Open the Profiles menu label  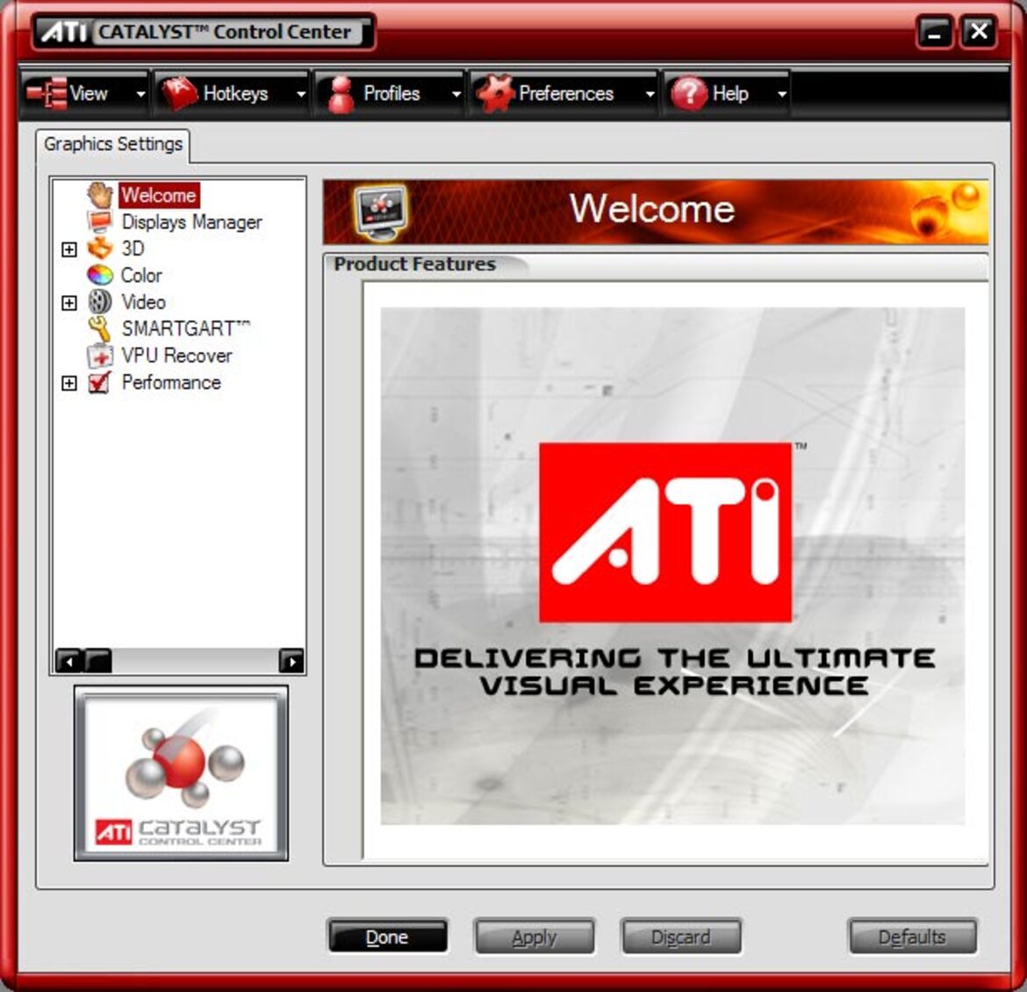click(391, 94)
